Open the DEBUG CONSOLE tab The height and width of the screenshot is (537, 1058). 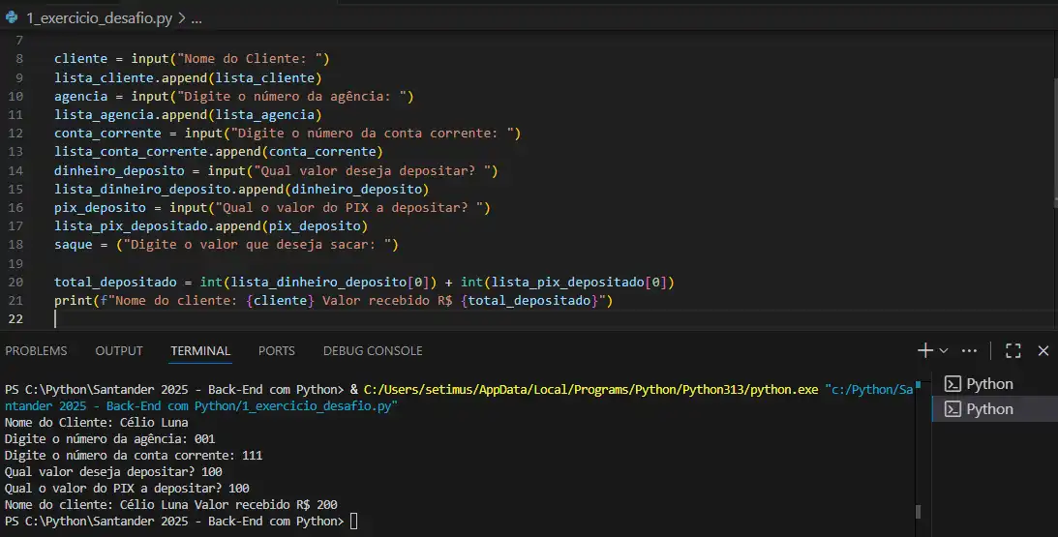[373, 351]
